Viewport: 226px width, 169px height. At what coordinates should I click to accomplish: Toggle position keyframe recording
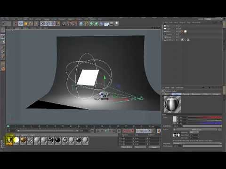coord(138,131)
